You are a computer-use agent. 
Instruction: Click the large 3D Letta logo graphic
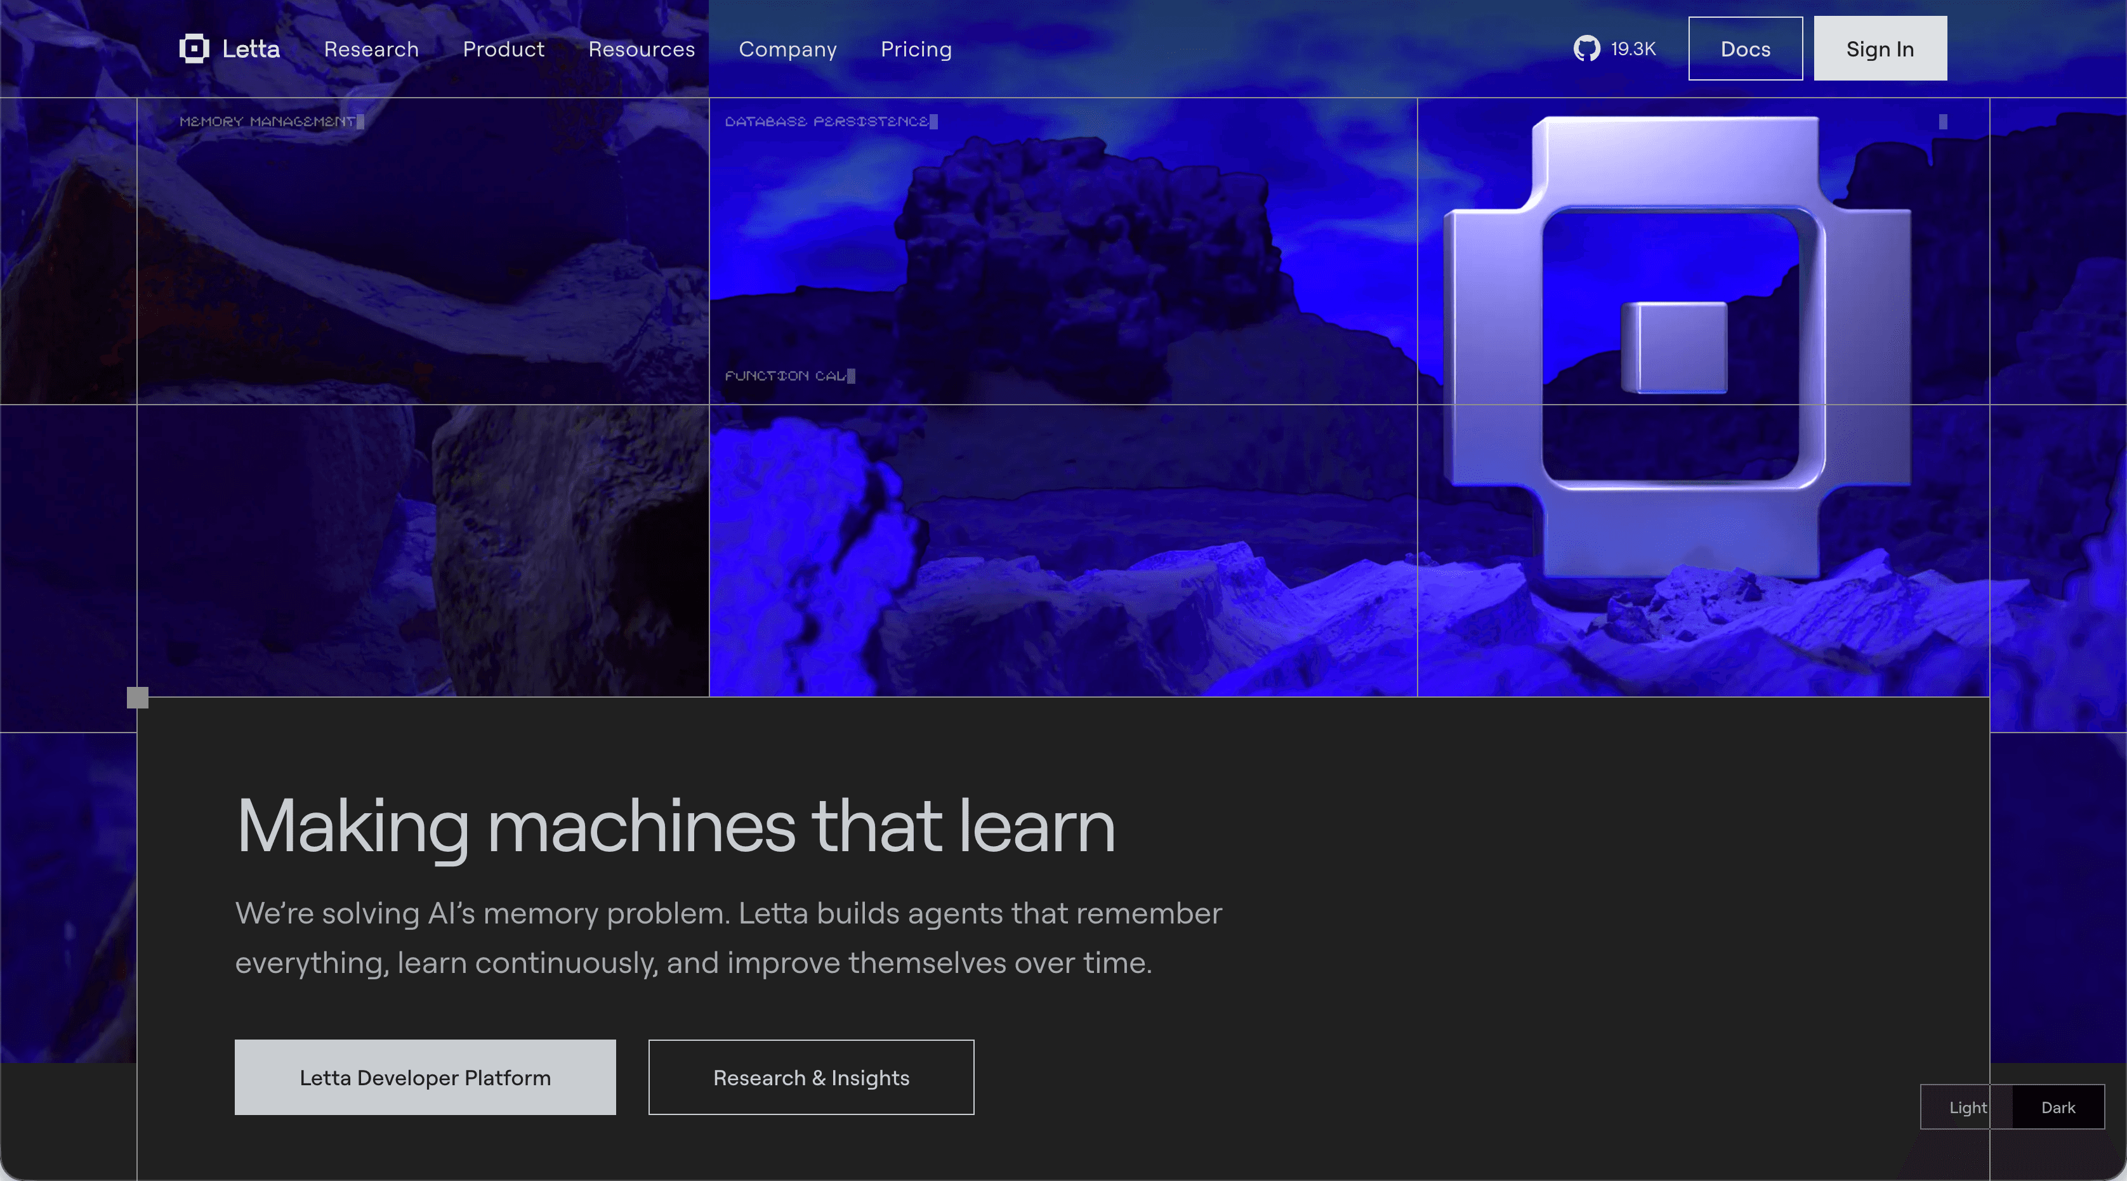(1676, 346)
